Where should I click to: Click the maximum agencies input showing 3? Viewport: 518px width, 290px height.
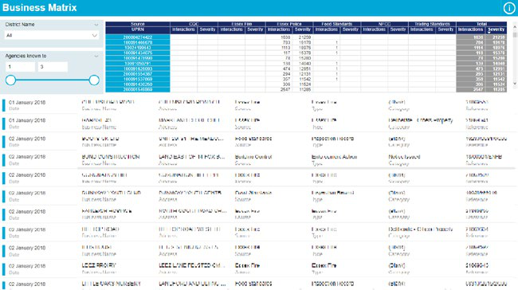point(53,67)
